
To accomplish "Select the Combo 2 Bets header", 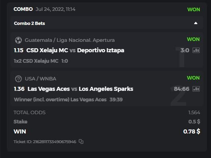I will tap(107, 23).
